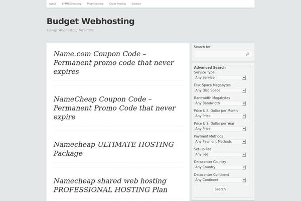Click the Bandwidth Megabytes label

[x=212, y=98]
